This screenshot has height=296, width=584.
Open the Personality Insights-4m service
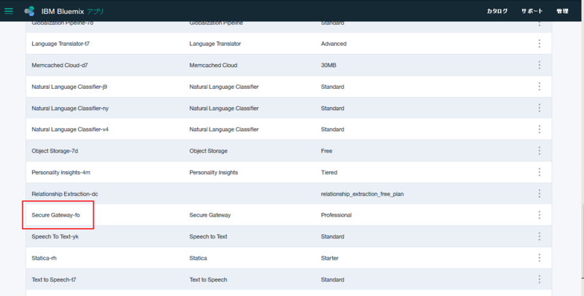click(61, 173)
